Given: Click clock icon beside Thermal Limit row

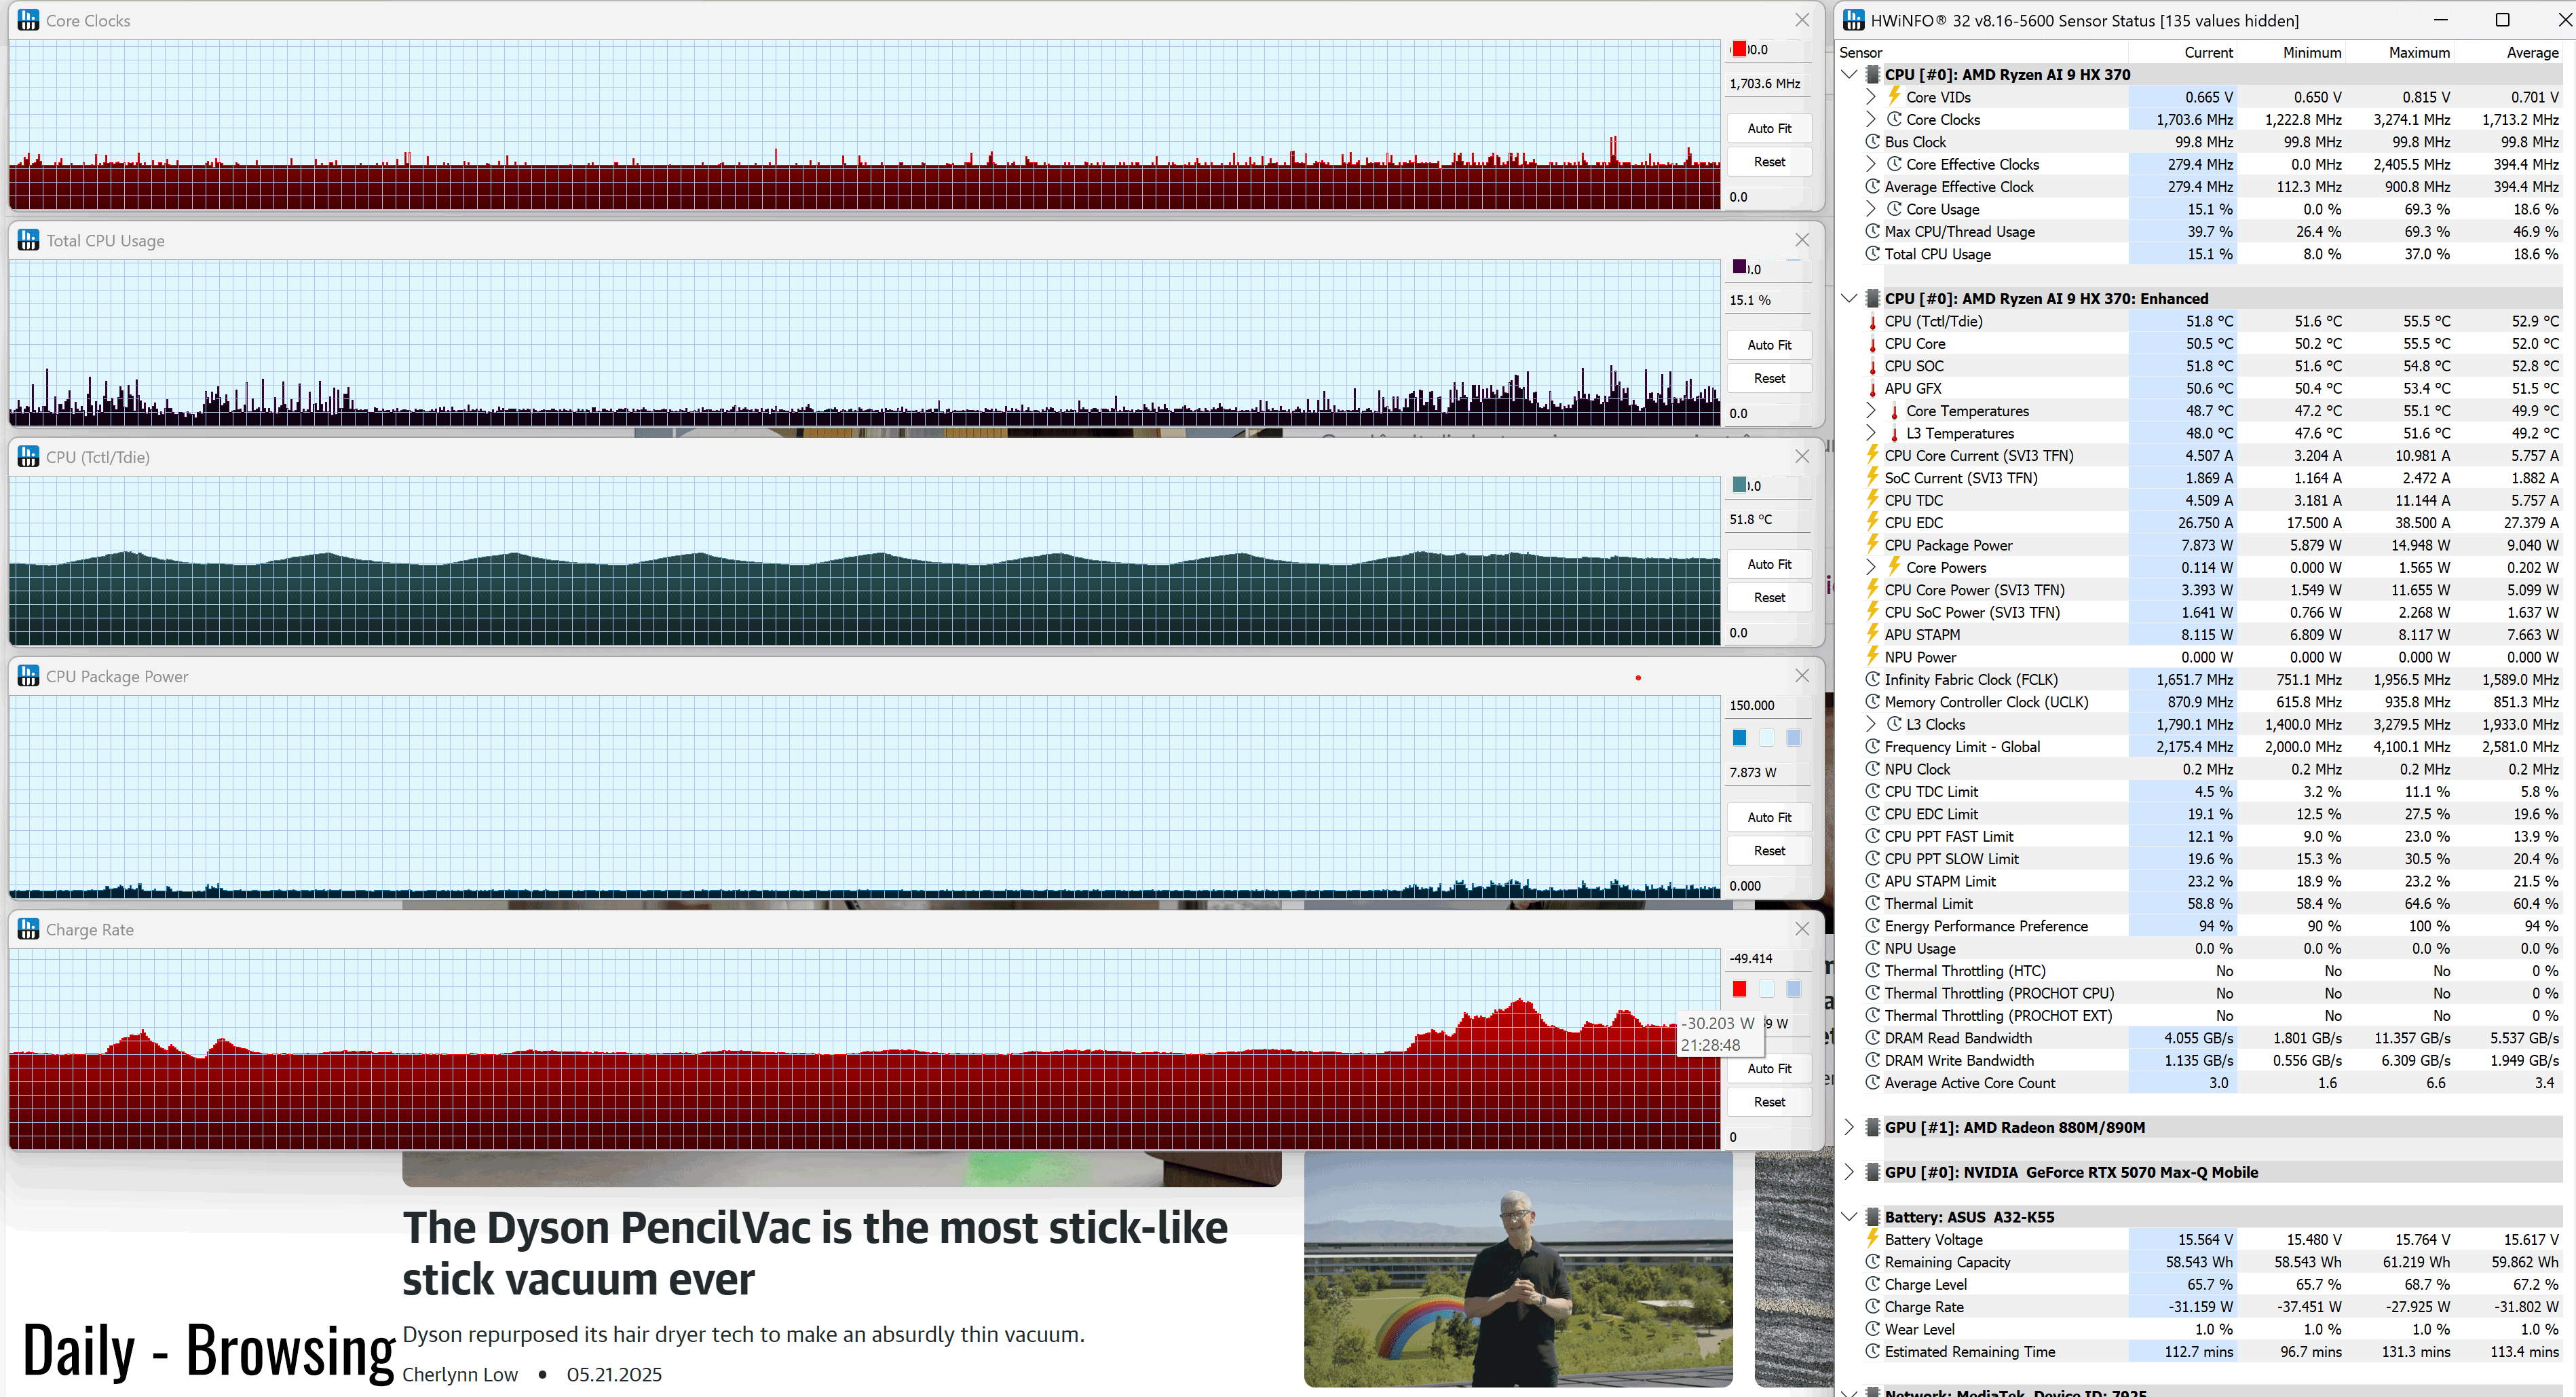Looking at the screenshot, I should 1872,903.
